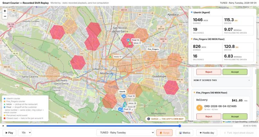The height and width of the screenshot is (137, 259).
Task: Select the Inicio 19 pickup triangle marker
Action: [125, 103]
